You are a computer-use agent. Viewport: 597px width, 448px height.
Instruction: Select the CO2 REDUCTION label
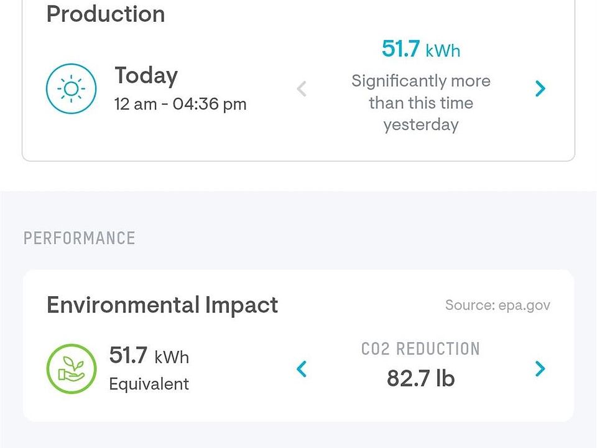(x=420, y=348)
